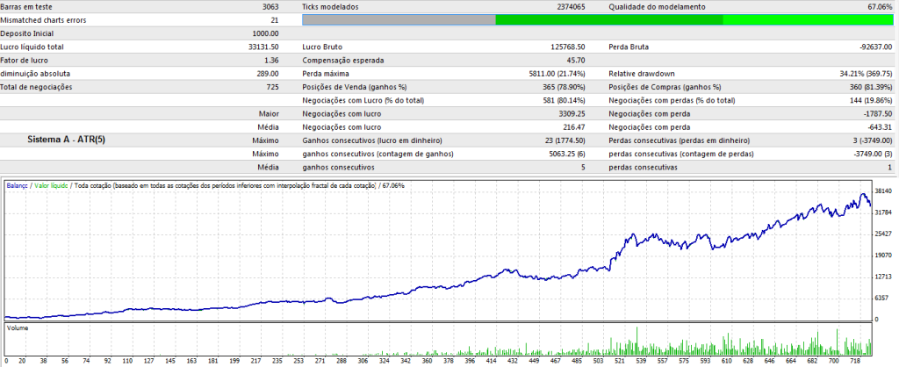
Task: Select 'Ganhos consecutivos (lucro em dinheiro)' label
Action: pos(372,140)
